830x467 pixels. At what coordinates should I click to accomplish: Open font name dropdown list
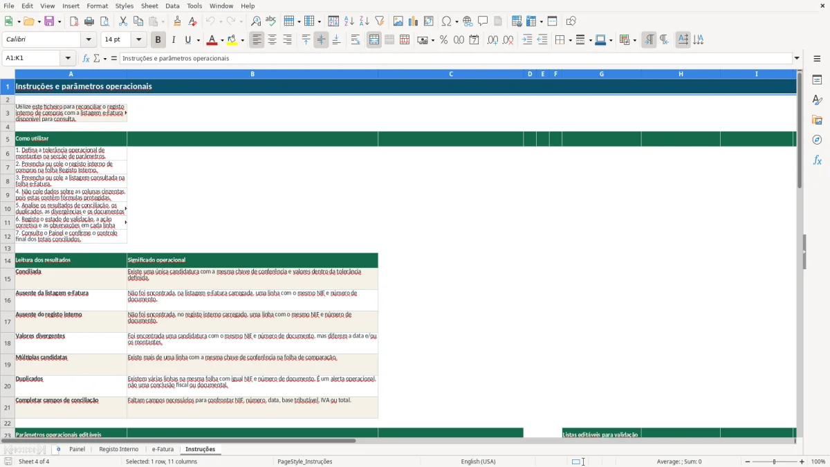click(89, 40)
